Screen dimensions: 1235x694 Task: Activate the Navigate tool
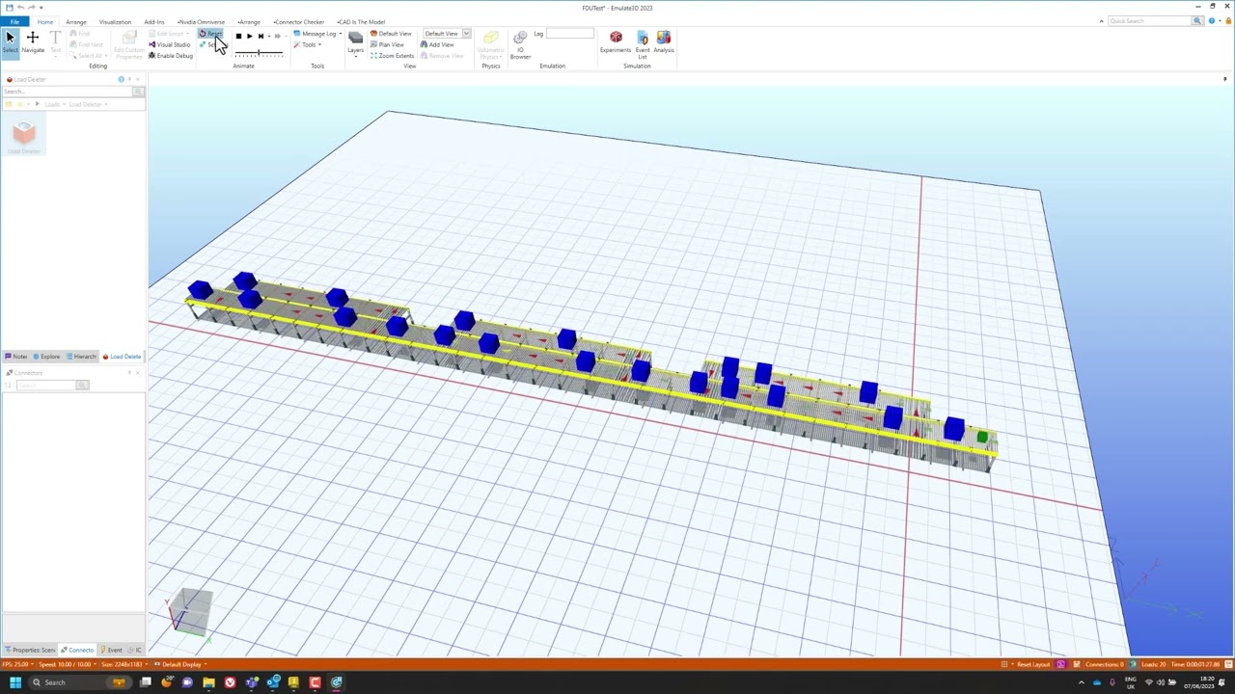[33, 41]
